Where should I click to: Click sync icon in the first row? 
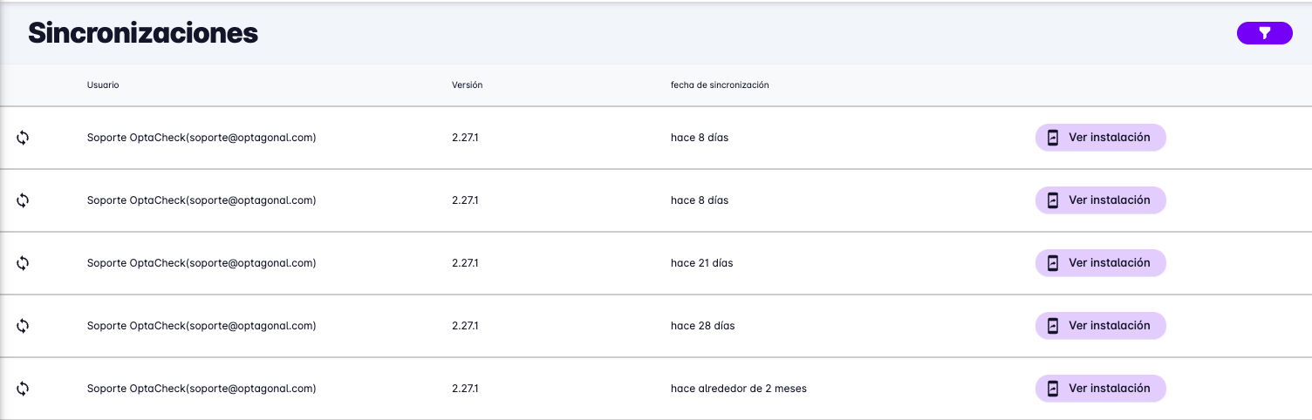coord(23,138)
